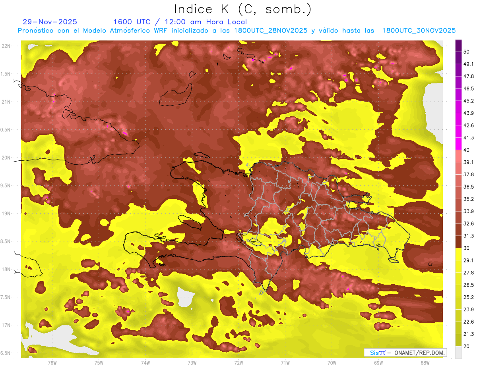
Task: Click the '73W' longitude label
Action: tap(192, 362)
